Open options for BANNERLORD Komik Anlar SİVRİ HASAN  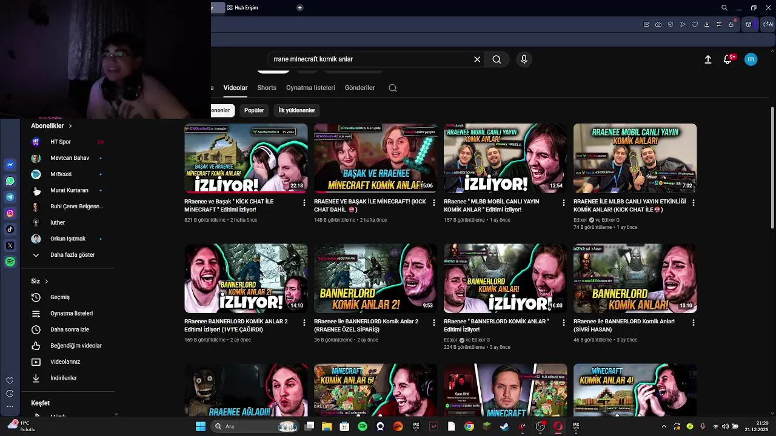tap(693, 323)
